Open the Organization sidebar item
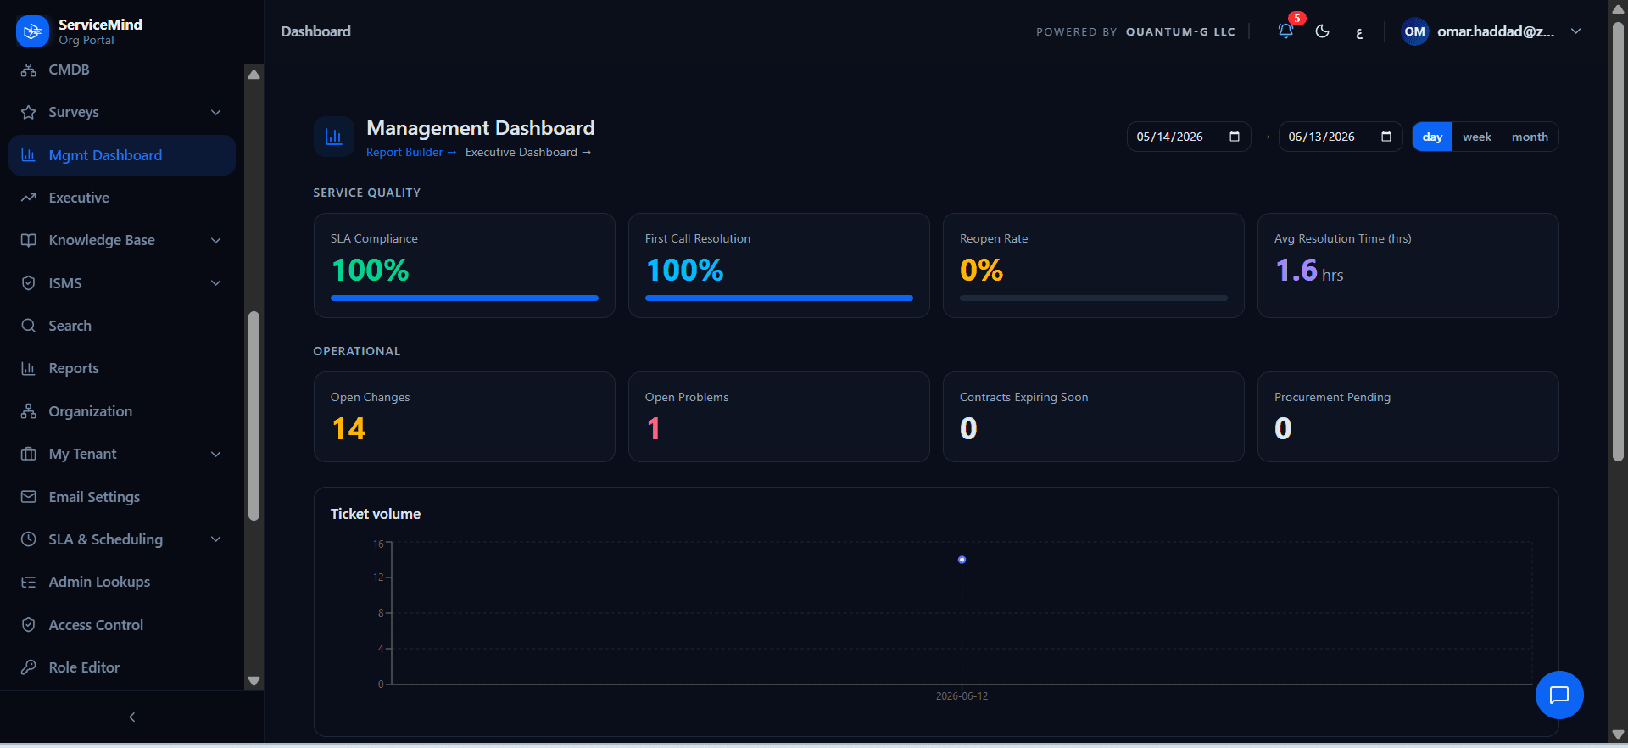Viewport: 1628px width, 748px height. [122, 411]
